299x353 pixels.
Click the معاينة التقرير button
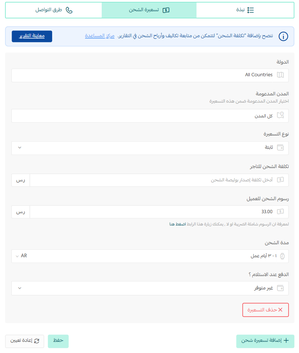(32, 36)
